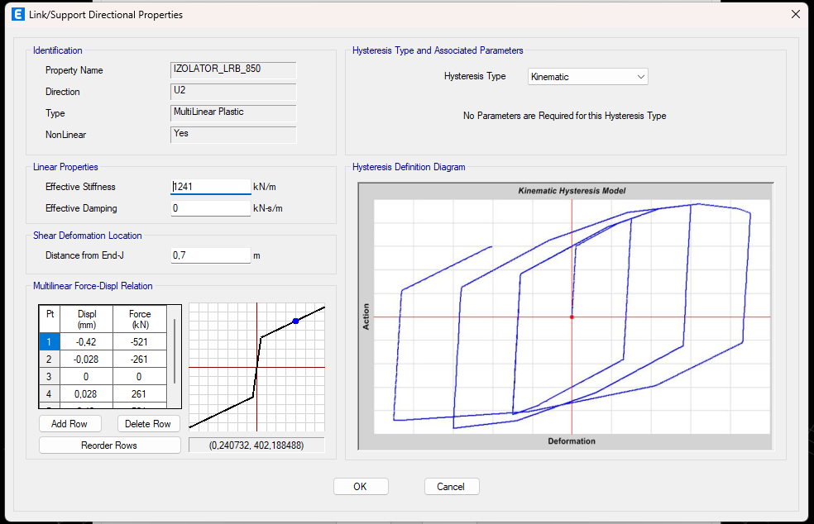Click the Kinematic Hysteresis Model title
The height and width of the screenshot is (524, 814).
pos(572,191)
